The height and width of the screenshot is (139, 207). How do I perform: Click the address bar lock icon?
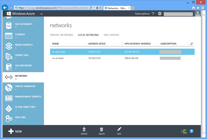coord(97,8)
